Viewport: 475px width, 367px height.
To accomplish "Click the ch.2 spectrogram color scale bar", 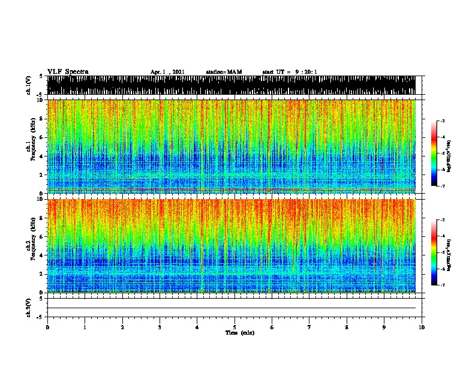I will coord(434,252).
